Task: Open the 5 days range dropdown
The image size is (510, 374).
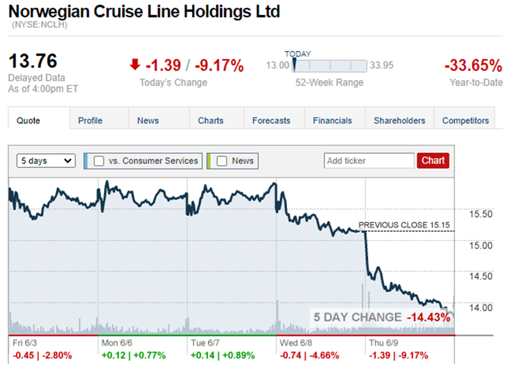Action: click(x=46, y=161)
